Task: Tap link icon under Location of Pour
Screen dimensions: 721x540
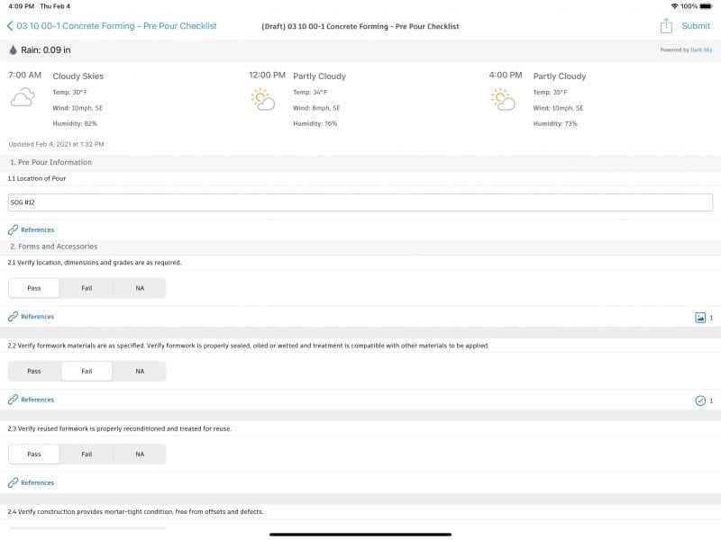Action: click(x=13, y=229)
